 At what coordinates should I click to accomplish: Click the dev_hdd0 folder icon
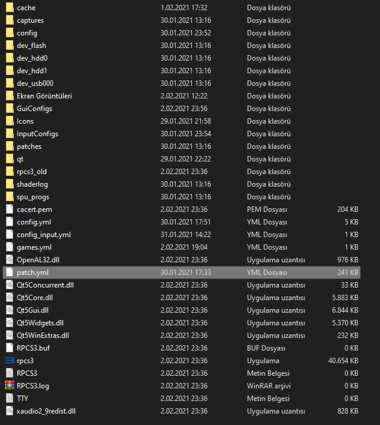coord(10,58)
